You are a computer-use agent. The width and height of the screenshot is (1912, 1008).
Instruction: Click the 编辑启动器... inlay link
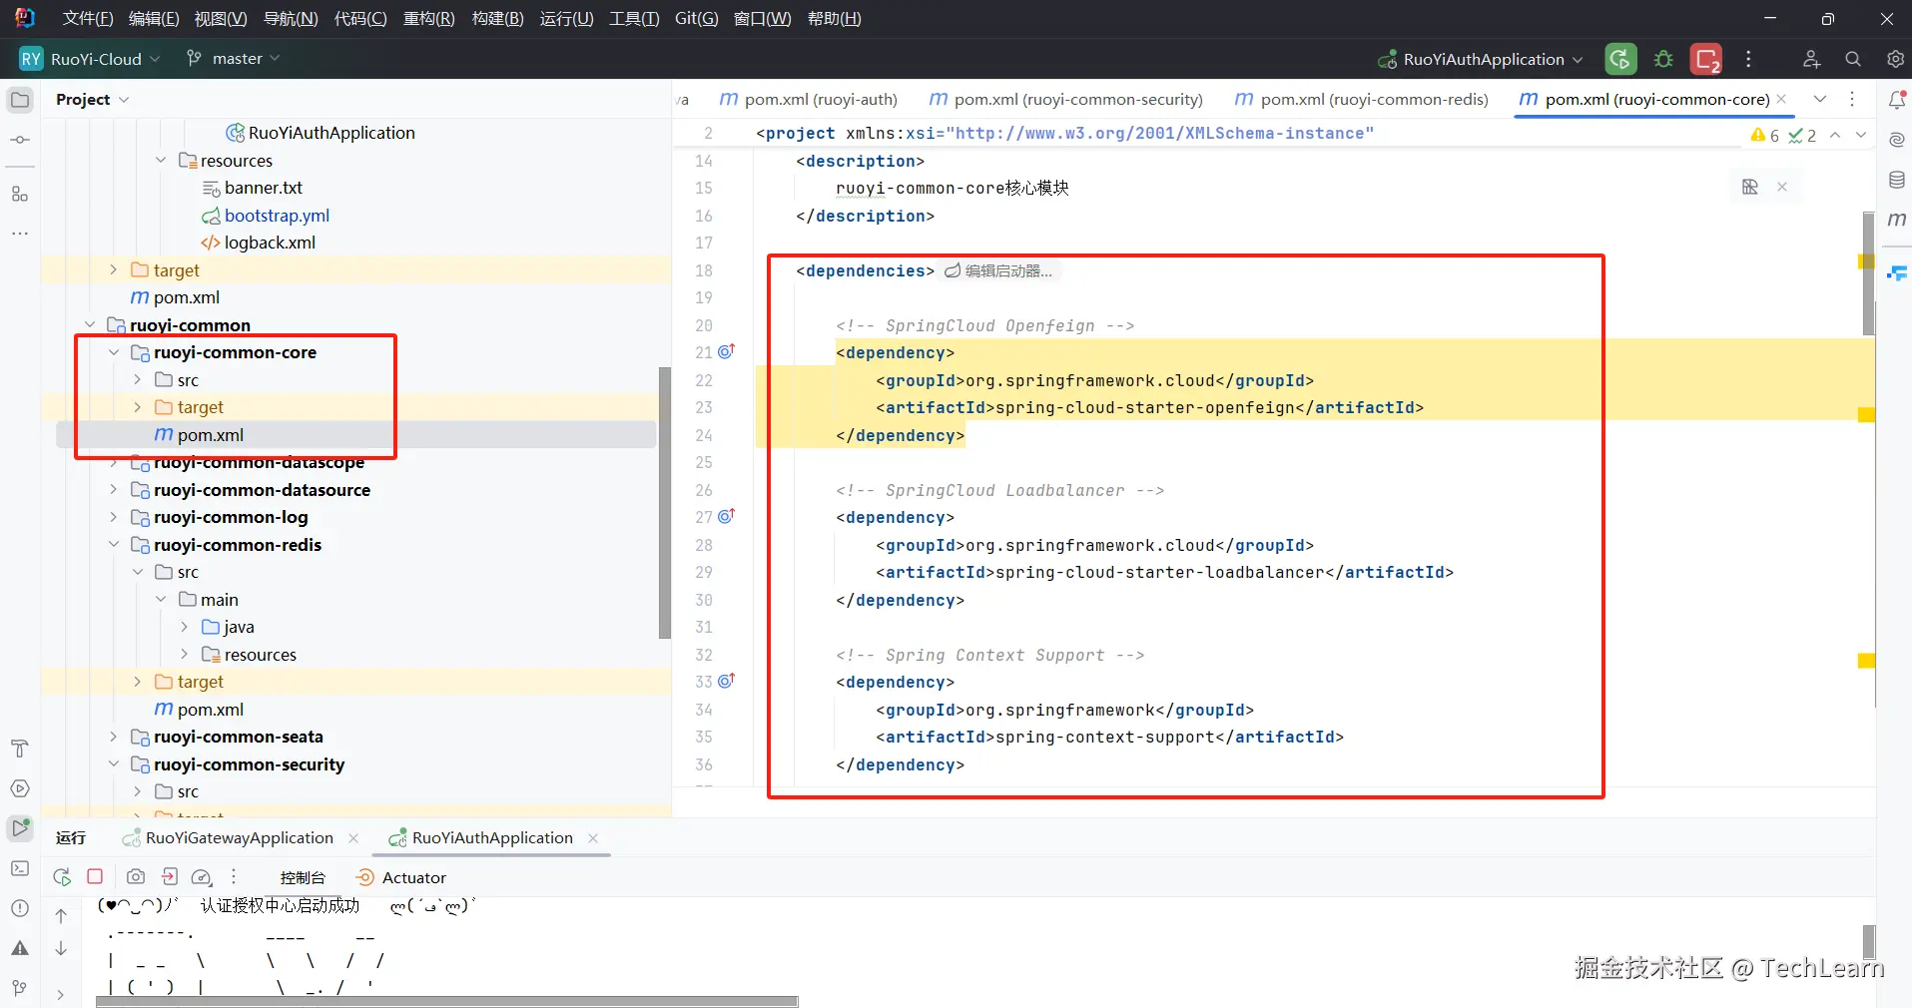point(998,270)
